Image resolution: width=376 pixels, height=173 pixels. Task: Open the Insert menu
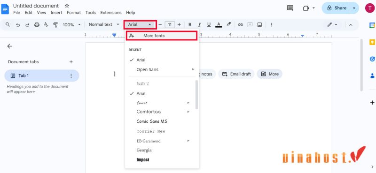[56, 13]
